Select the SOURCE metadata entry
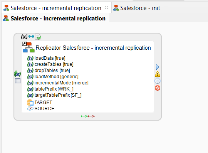Image resolution: width=208 pixels, height=153 pixels. coord(41,109)
